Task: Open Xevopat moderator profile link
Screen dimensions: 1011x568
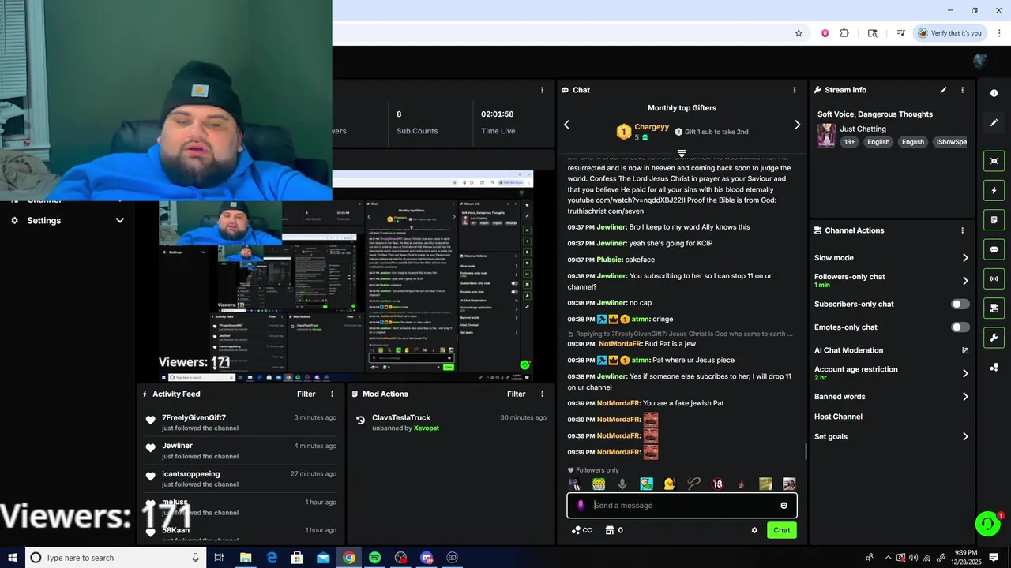Action: [427, 428]
